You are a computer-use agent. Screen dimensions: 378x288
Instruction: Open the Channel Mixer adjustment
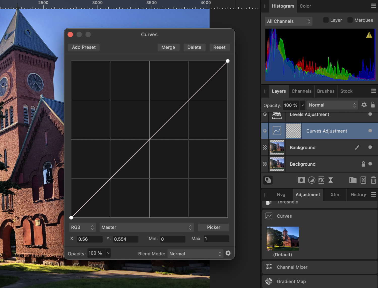coord(292,267)
